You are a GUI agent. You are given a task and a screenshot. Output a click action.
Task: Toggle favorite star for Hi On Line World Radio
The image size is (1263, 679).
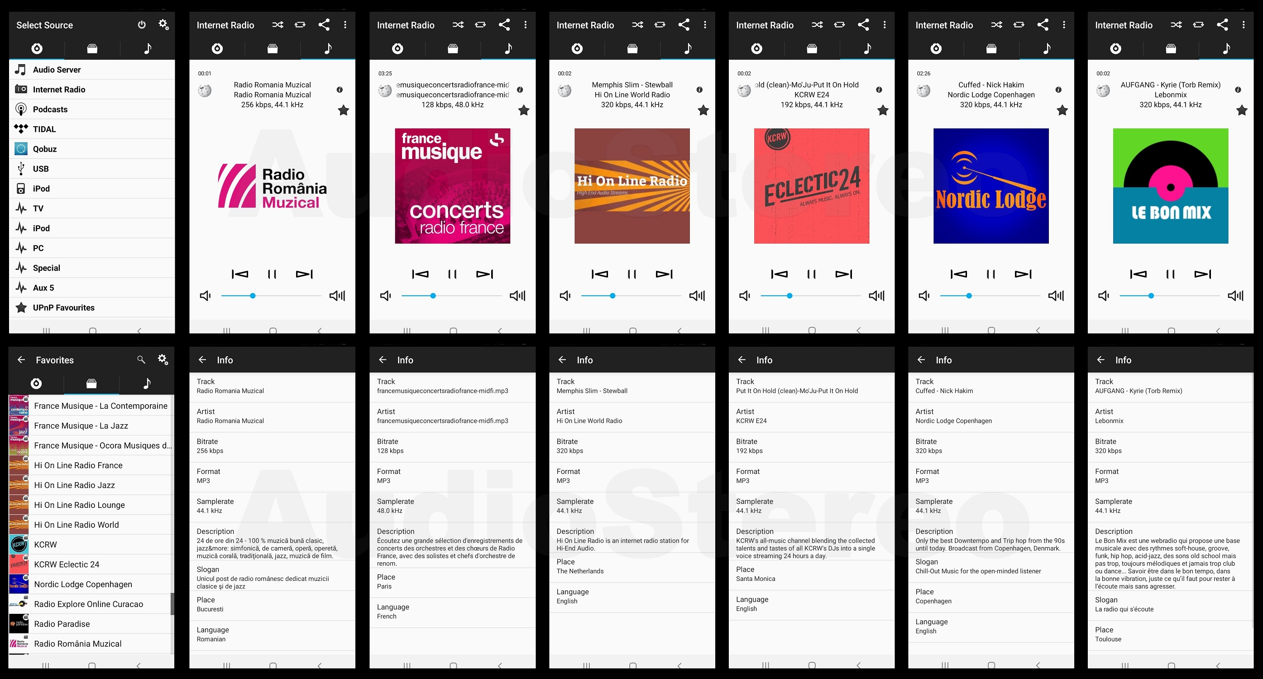click(703, 110)
